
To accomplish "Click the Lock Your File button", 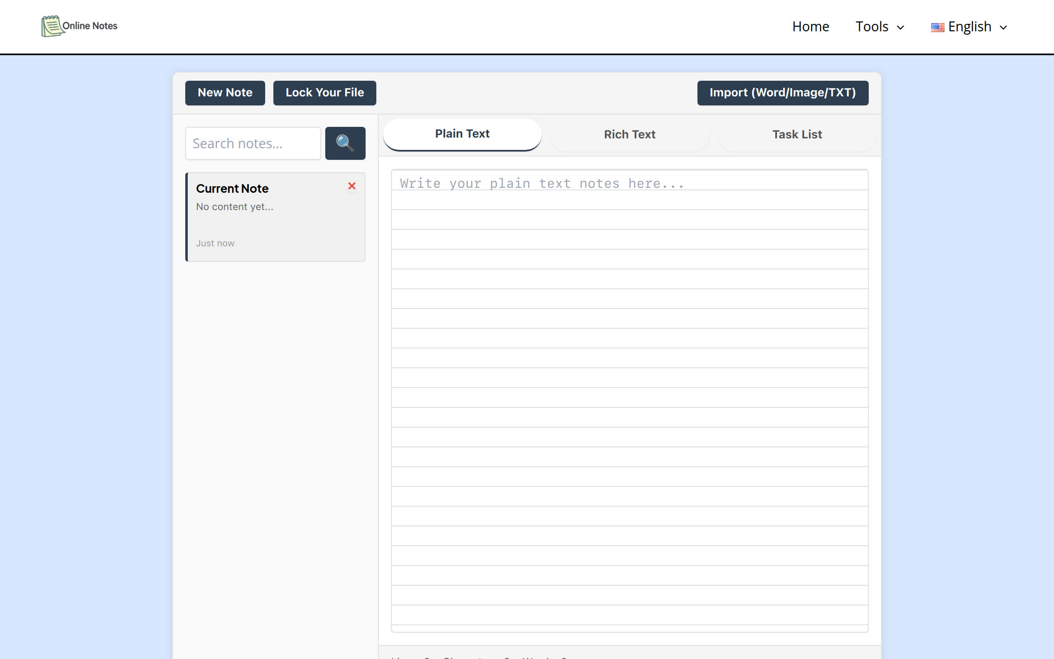I will 324,93.
